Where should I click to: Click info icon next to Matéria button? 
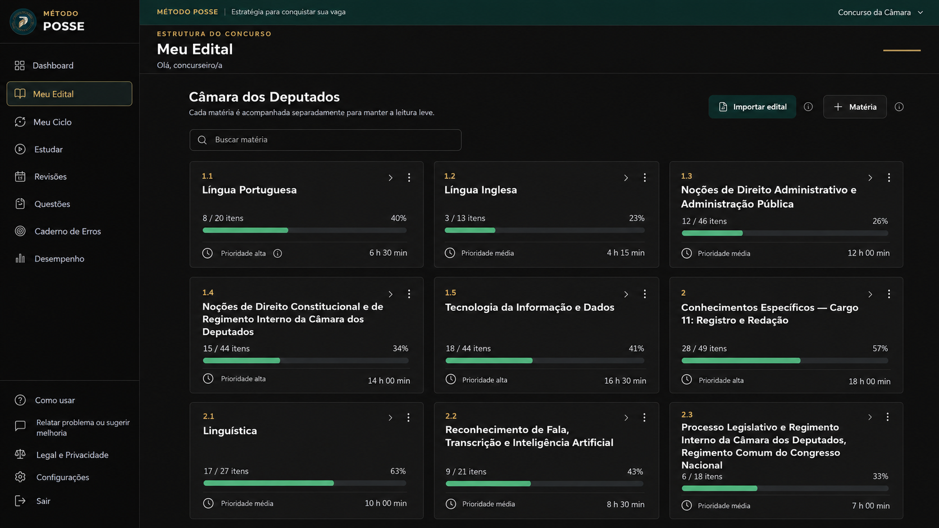tap(899, 107)
